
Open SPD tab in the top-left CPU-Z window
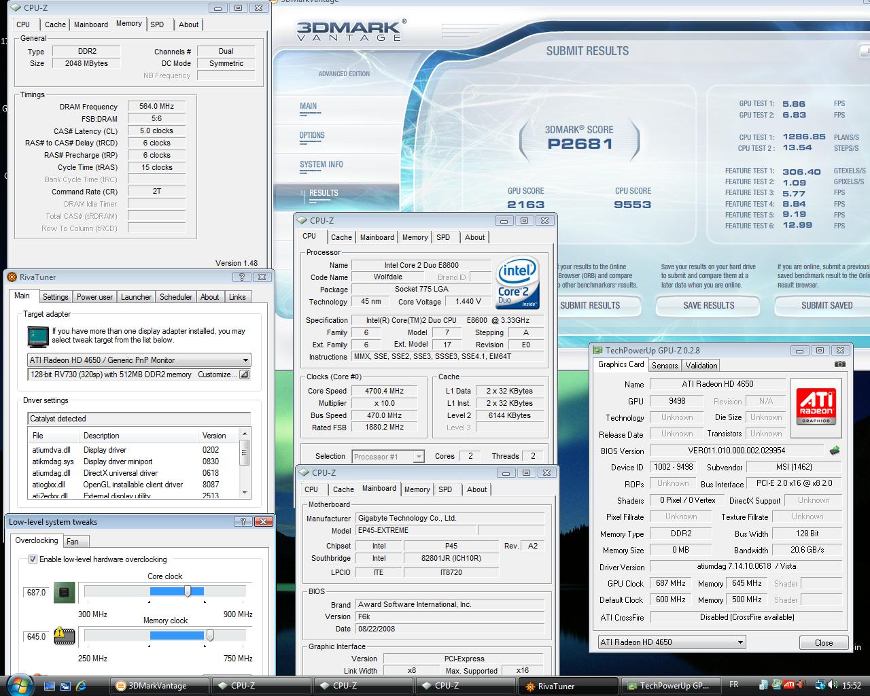[x=157, y=24]
